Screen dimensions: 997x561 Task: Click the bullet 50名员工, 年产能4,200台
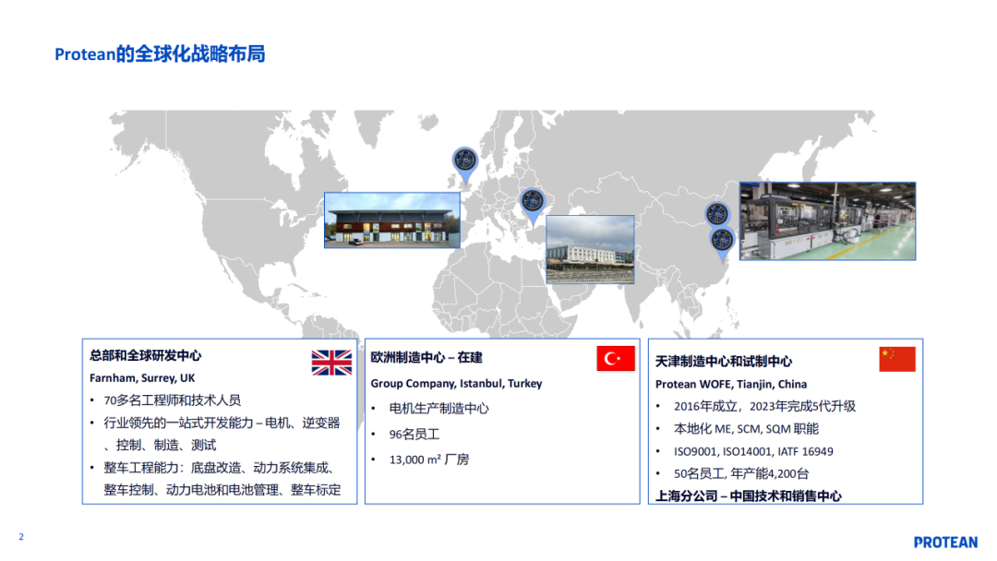(741, 474)
